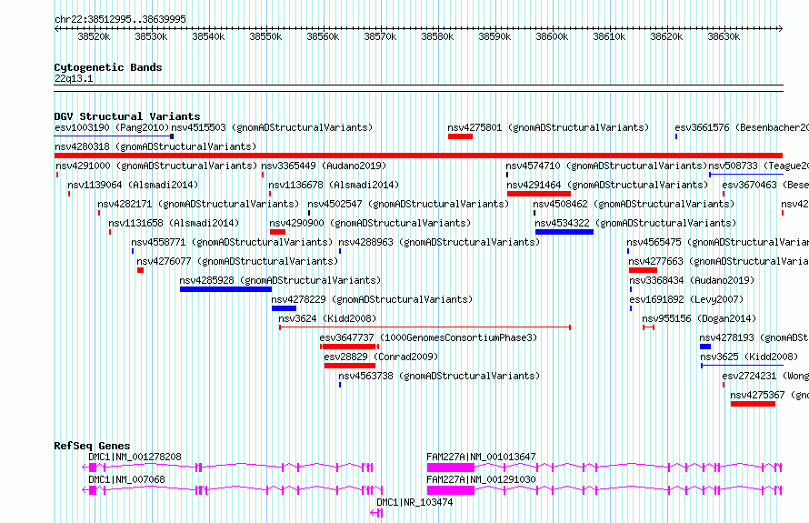Open the nsv4291464 variant label
The image size is (809, 523).
tap(607, 185)
